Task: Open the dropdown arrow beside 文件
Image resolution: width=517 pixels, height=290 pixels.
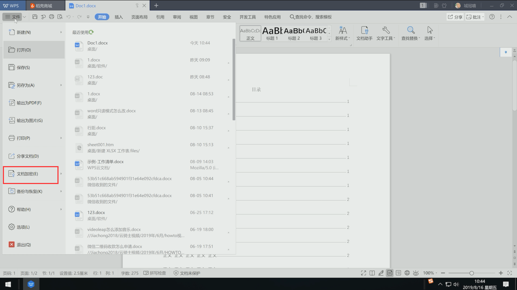Action: click(24, 17)
